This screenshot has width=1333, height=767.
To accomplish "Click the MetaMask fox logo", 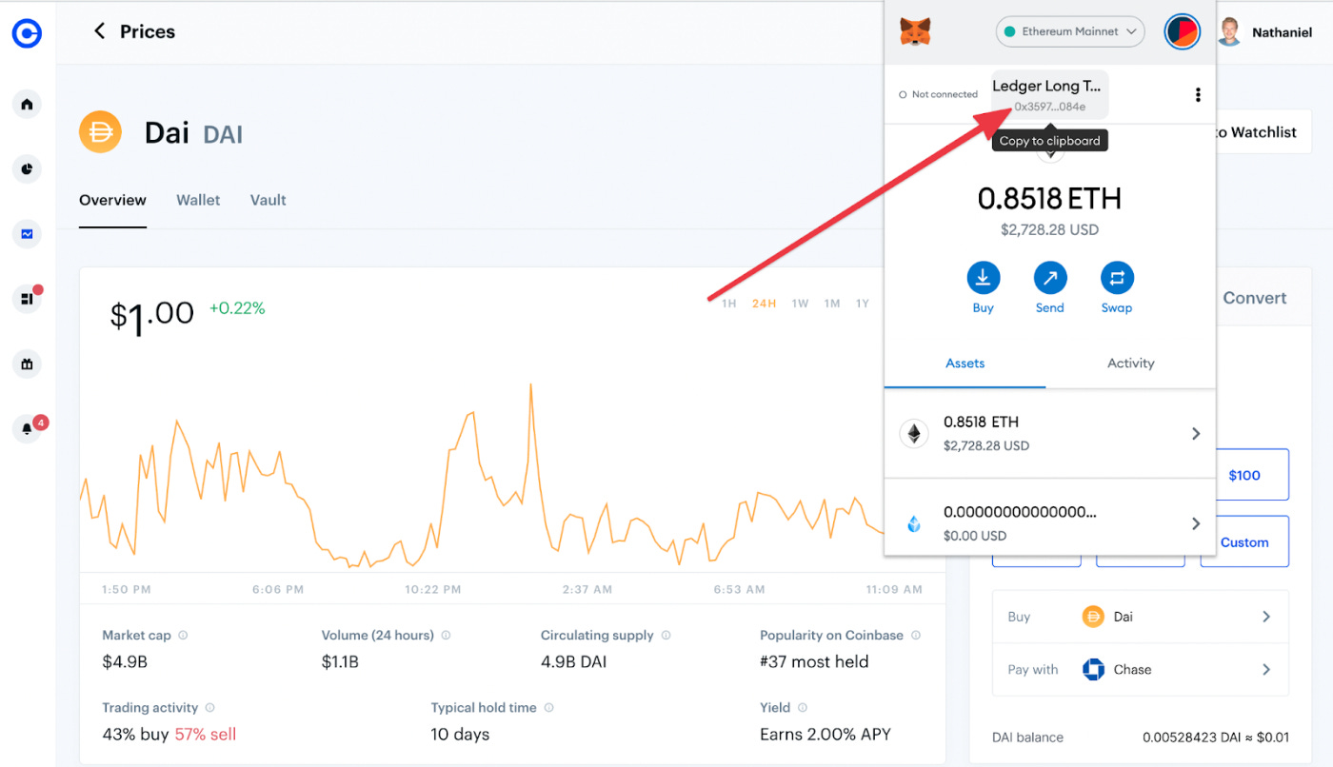I will [915, 32].
